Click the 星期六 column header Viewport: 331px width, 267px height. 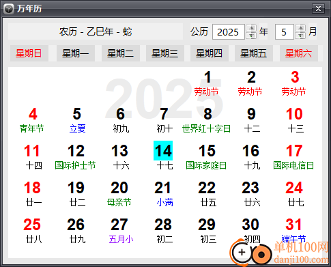(x=299, y=53)
